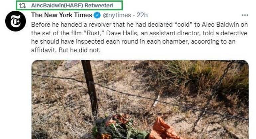
Task: Click the blue verified checkmark badge
Action: (x=97, y=15)
